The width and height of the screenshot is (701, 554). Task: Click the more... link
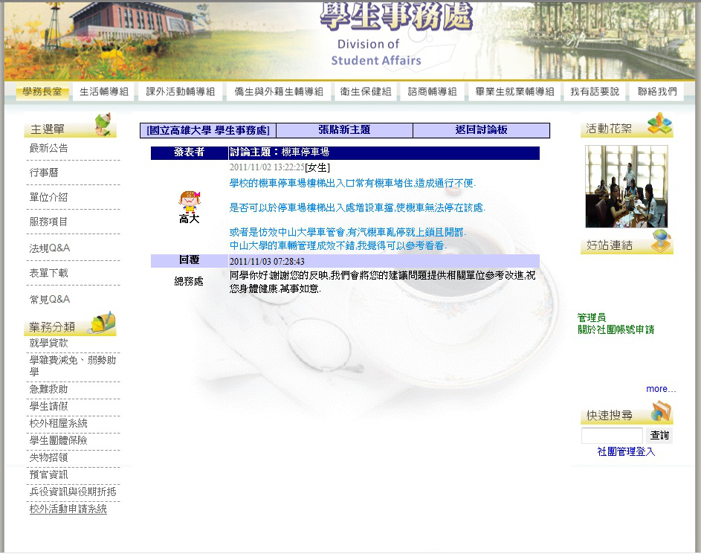coord(661,389)
